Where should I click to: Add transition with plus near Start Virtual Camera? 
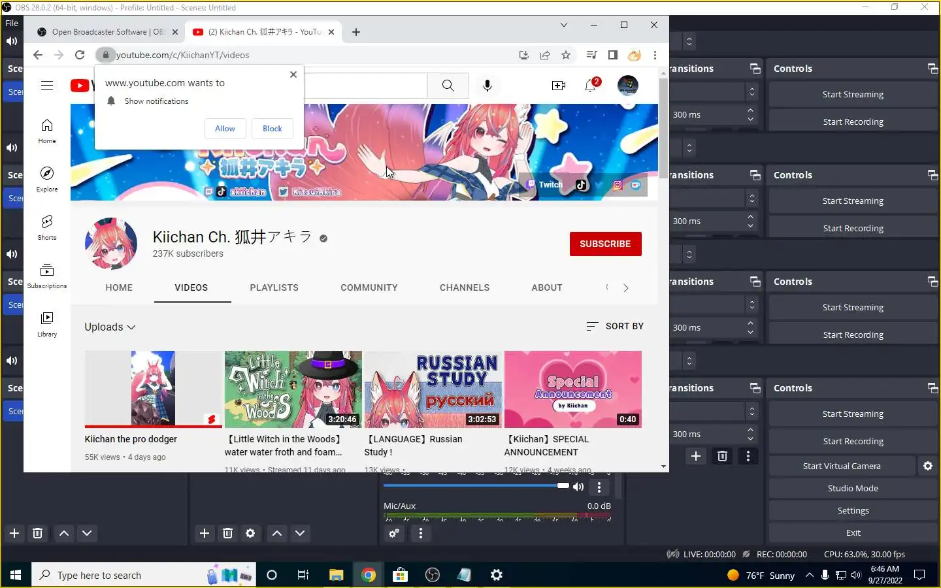coord(696,456)
